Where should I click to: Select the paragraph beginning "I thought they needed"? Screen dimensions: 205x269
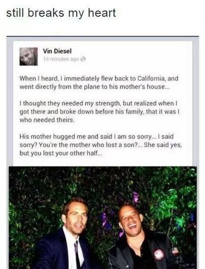pos(99,112)
